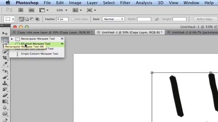Screen dimensions: 218x122
Task: Select the Crop tool
Action: click(x=5, y=58)
